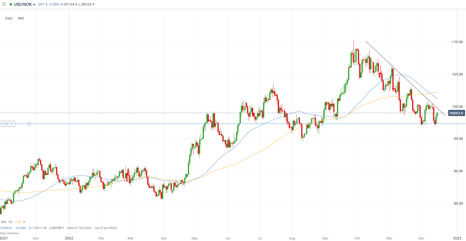The height and width of the screenshot is (241, 466).
Task: Click the current price tag 98963.6
Action: pyautogui.click(x=456, y=113)
